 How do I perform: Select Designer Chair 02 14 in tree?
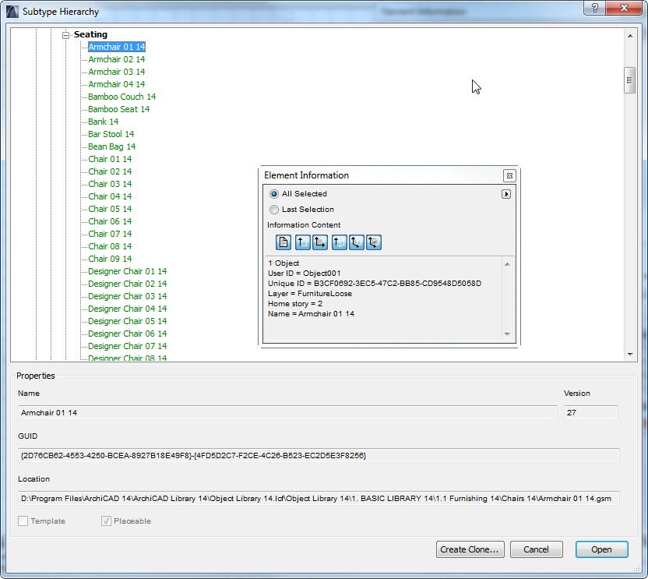(x=127, y=284)
